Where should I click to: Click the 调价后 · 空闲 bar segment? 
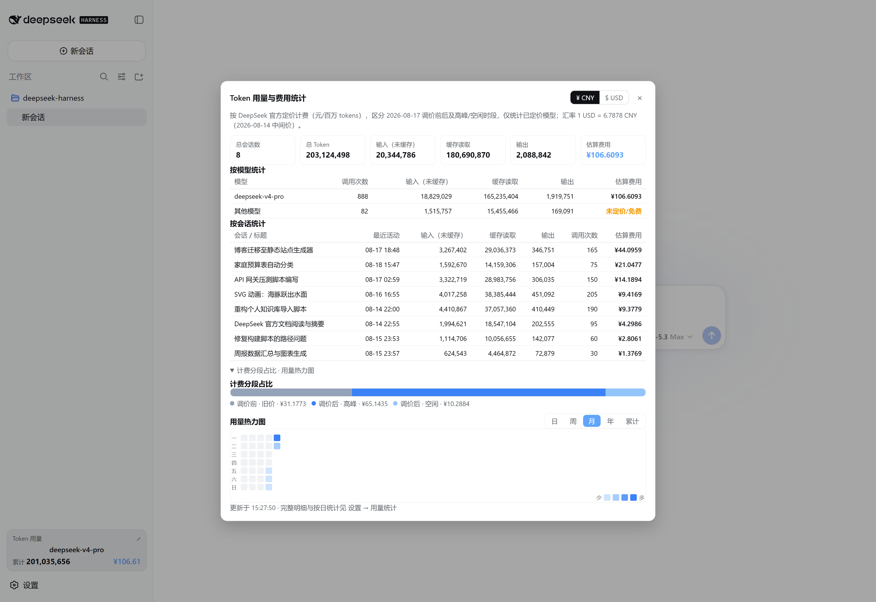(x=626, y=392)
